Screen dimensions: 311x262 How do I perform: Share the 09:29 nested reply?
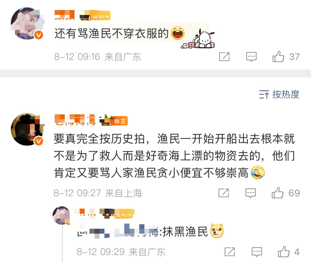pos(230,252)
